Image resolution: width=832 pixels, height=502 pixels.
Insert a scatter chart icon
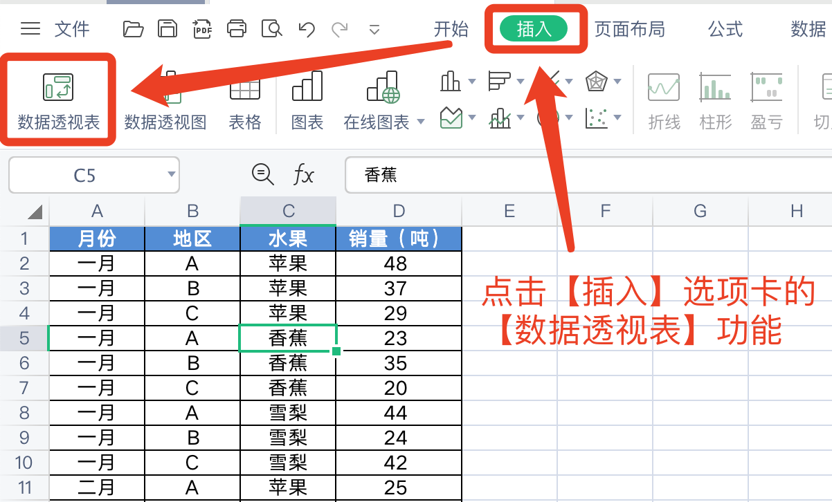[596, 118]
